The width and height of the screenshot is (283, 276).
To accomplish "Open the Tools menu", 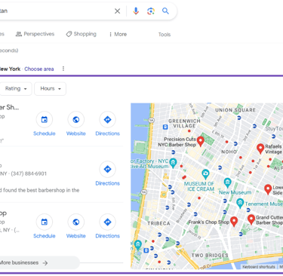I will (165, 35).
